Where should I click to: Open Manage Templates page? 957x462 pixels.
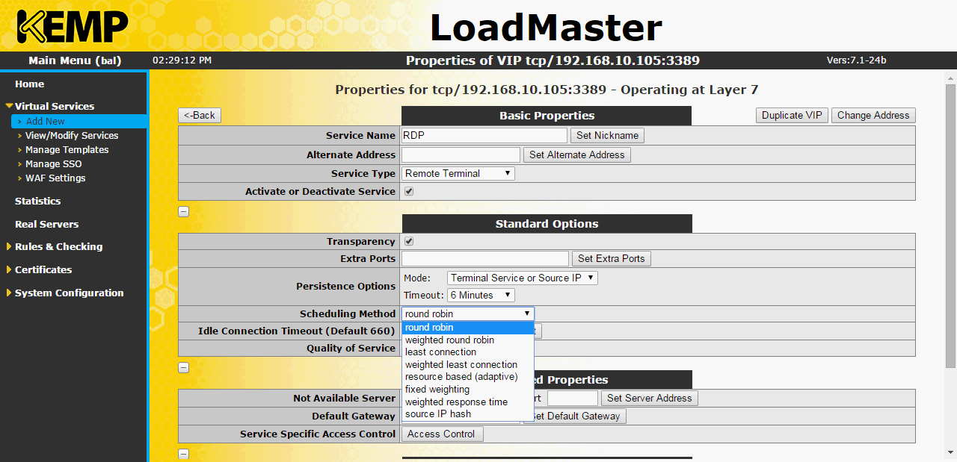tap(67, 150)
